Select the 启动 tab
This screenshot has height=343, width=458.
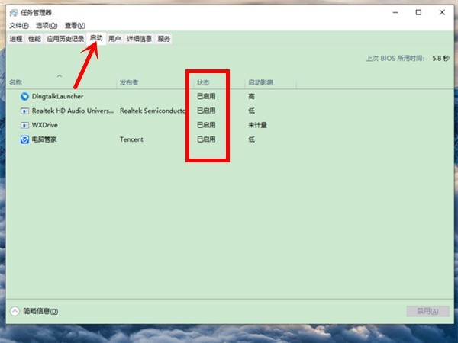(x=96, y=38)
